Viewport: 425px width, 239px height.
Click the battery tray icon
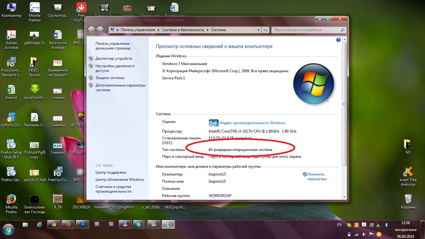point(349,234)
